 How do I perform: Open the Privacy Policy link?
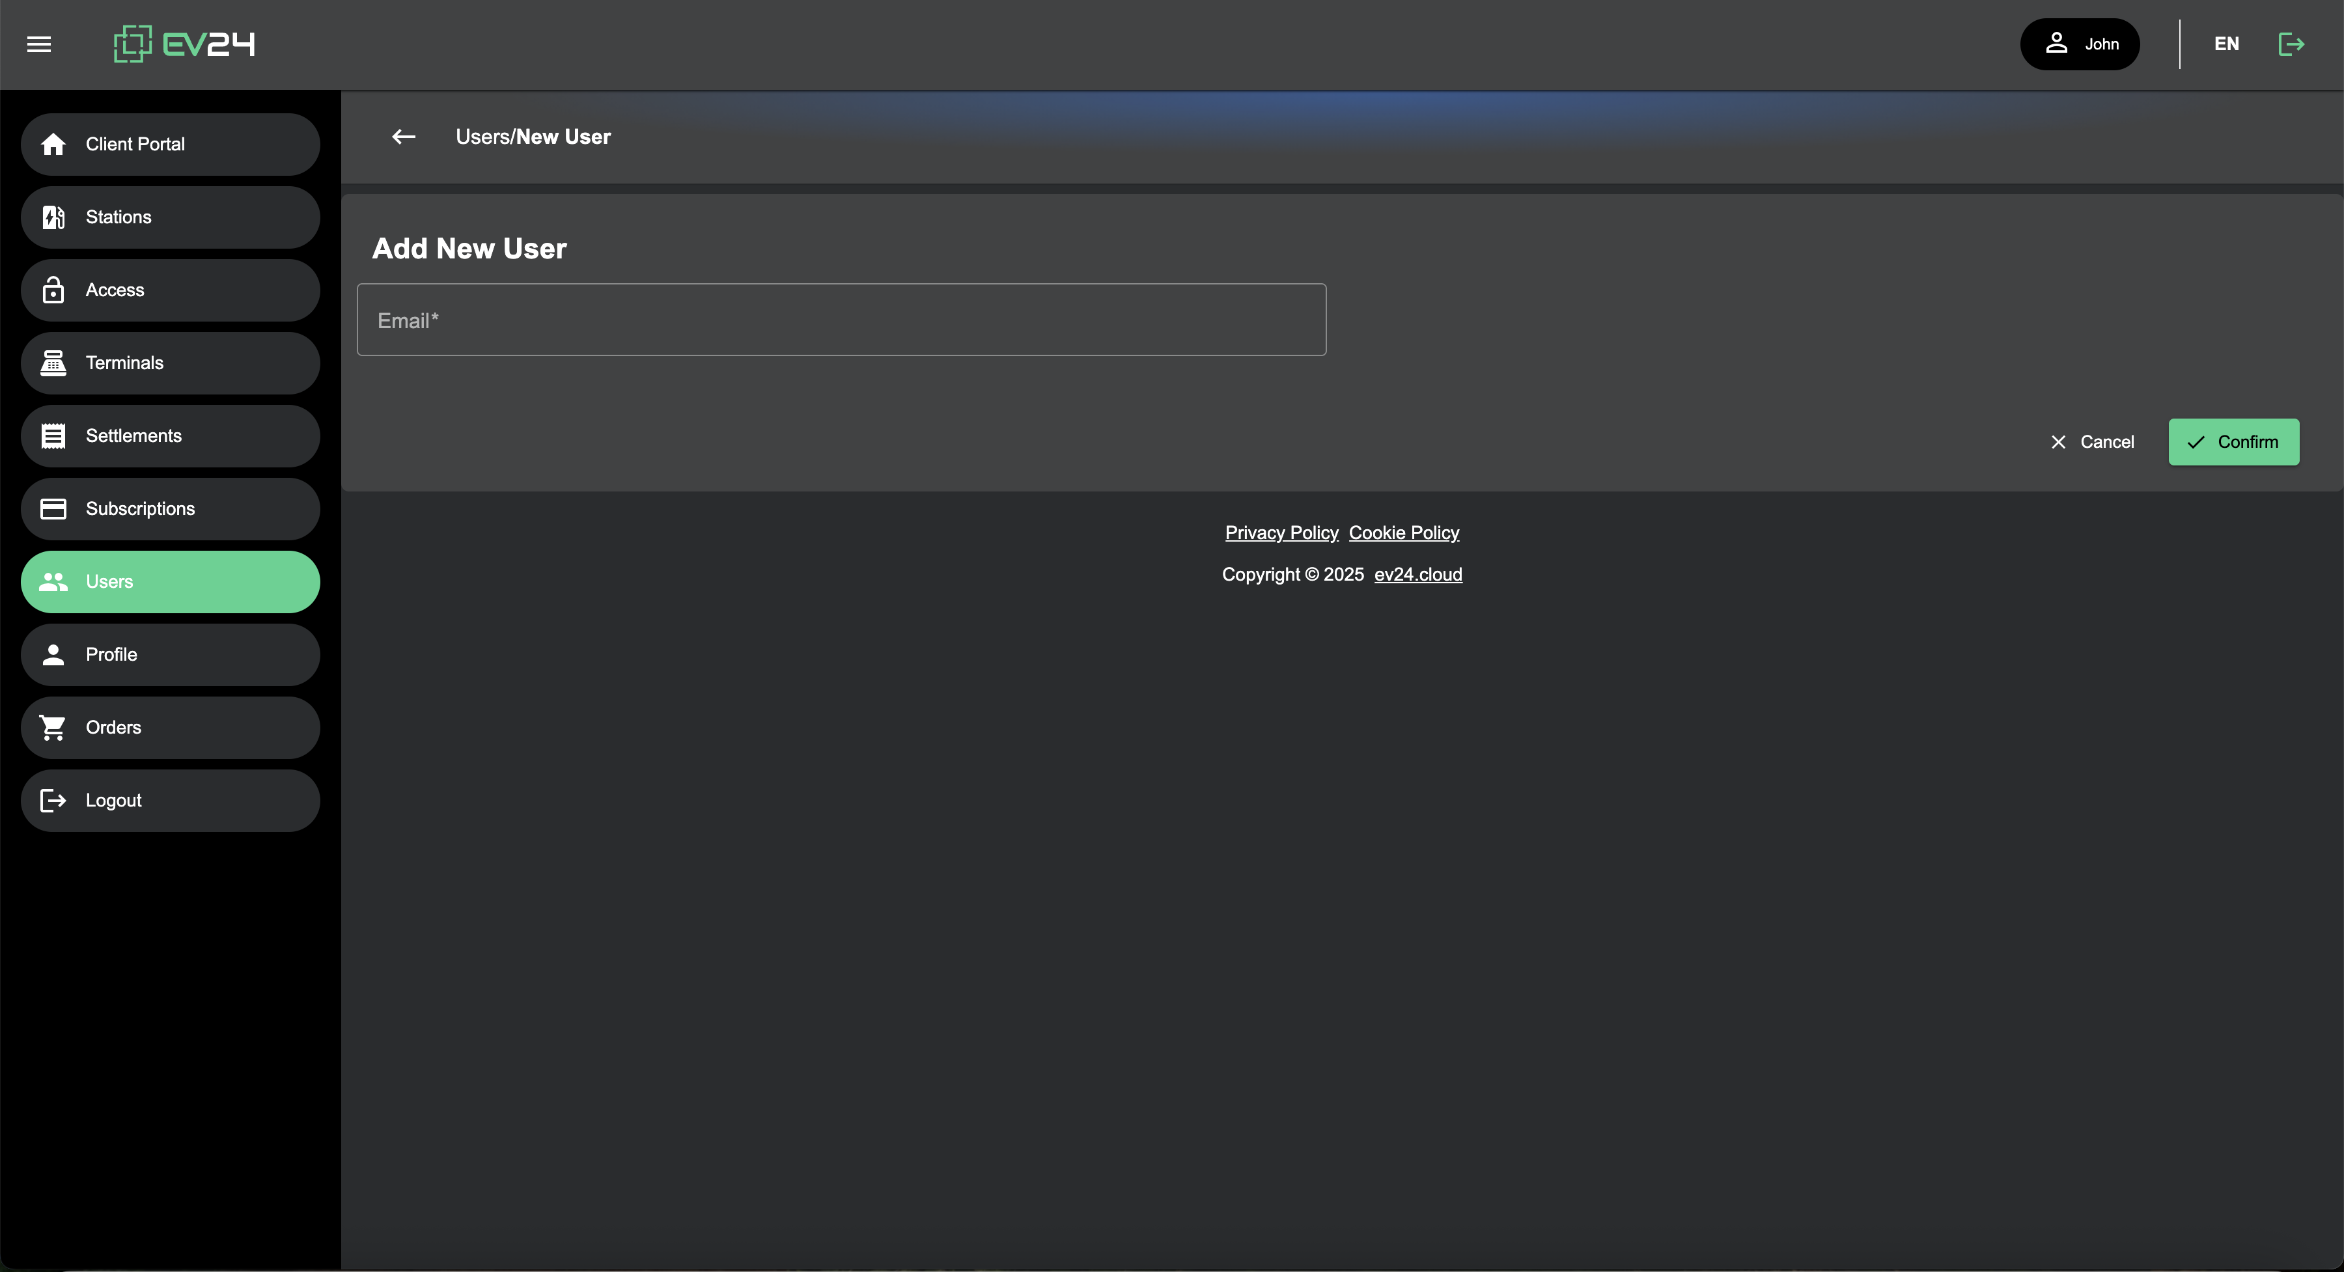1281,533
